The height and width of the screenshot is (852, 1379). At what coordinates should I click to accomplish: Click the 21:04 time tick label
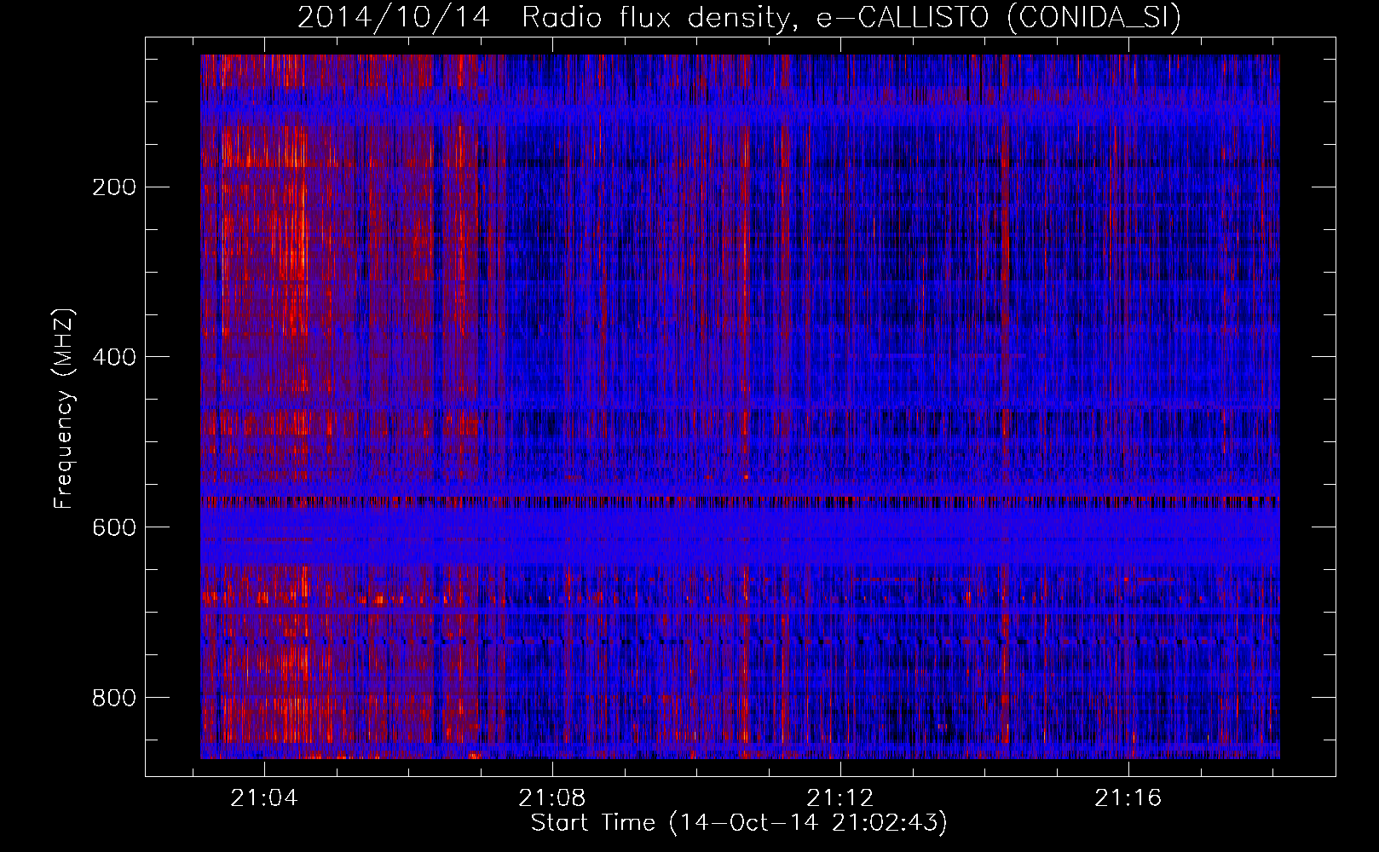pyautogui.click(x=264, y=798)
